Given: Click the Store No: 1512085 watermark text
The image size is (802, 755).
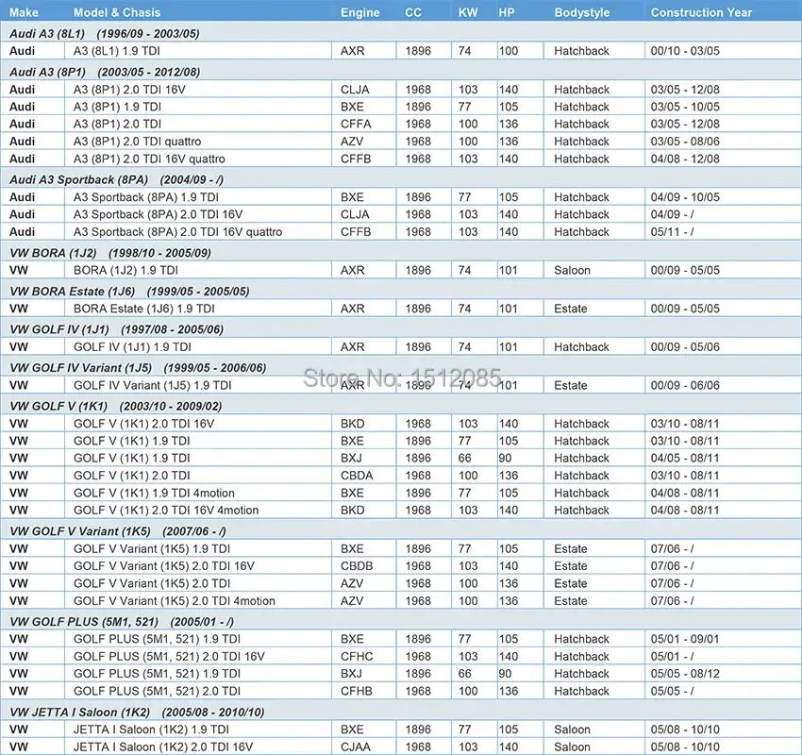Looking at the screenshot, I should pyautogui.click(x=401, y=378).
